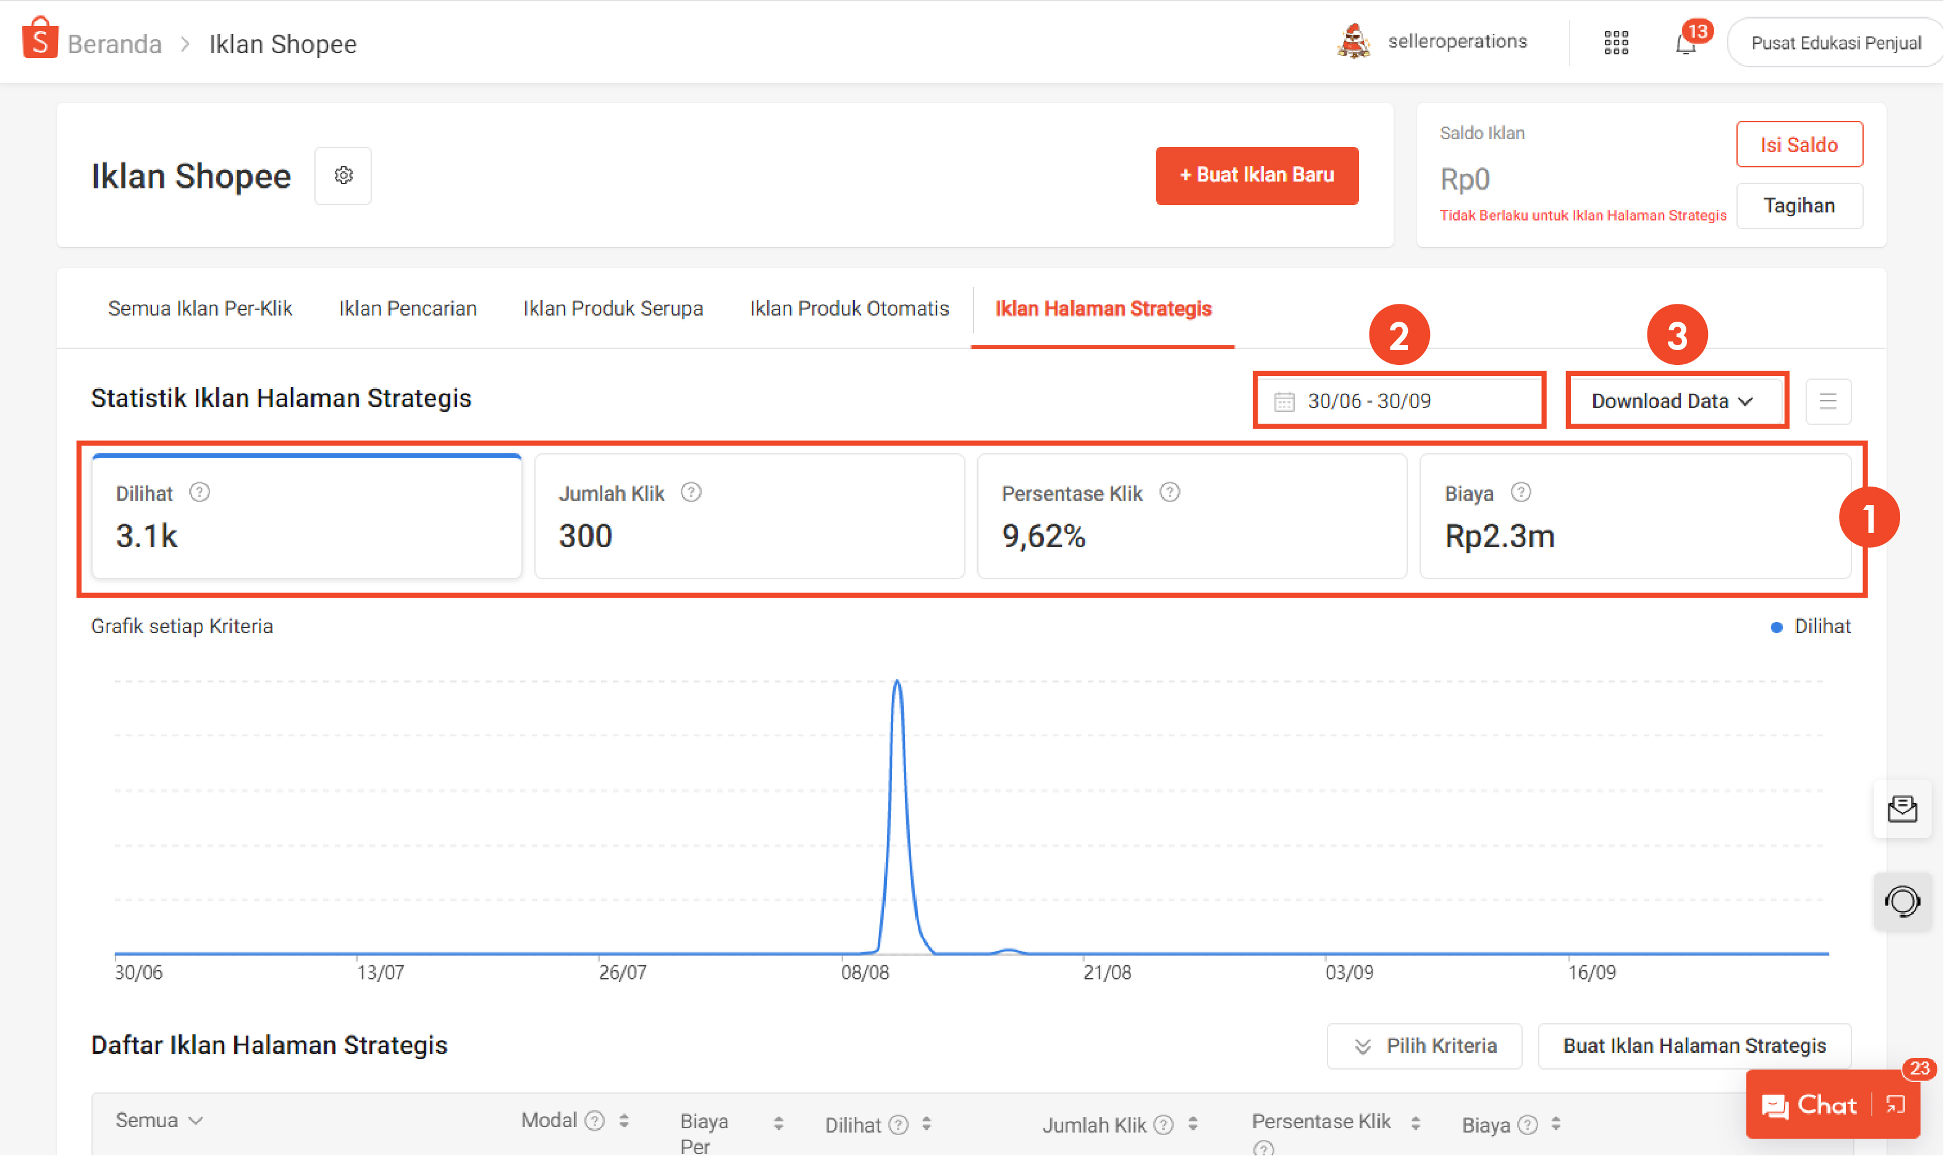
Task: Click Buat Iklan Halaman Strategis button
Action: pos(1694,1045)
